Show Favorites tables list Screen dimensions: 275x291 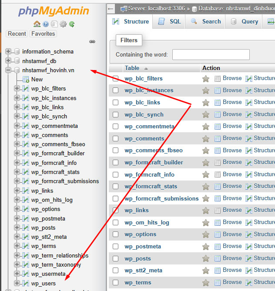43,34
